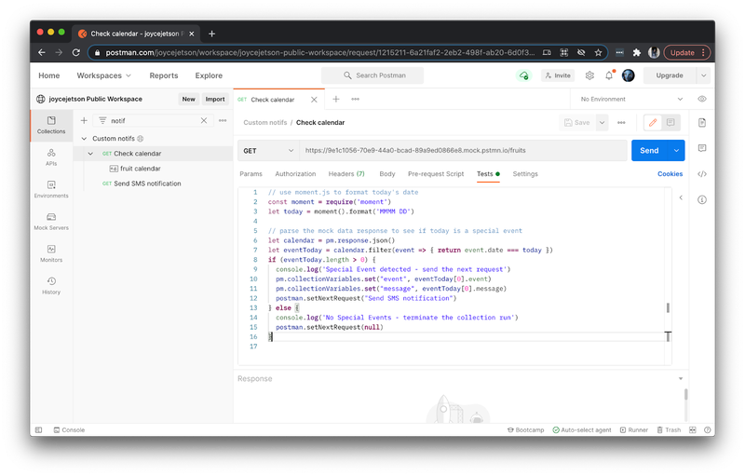Open the Reports menu item
Viewport: 745px width, 476px height.
tap(164, 75)
